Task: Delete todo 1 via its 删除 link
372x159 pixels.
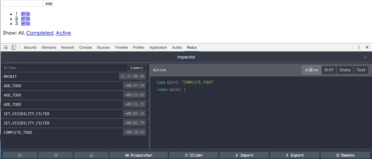Action: [26, 14]
